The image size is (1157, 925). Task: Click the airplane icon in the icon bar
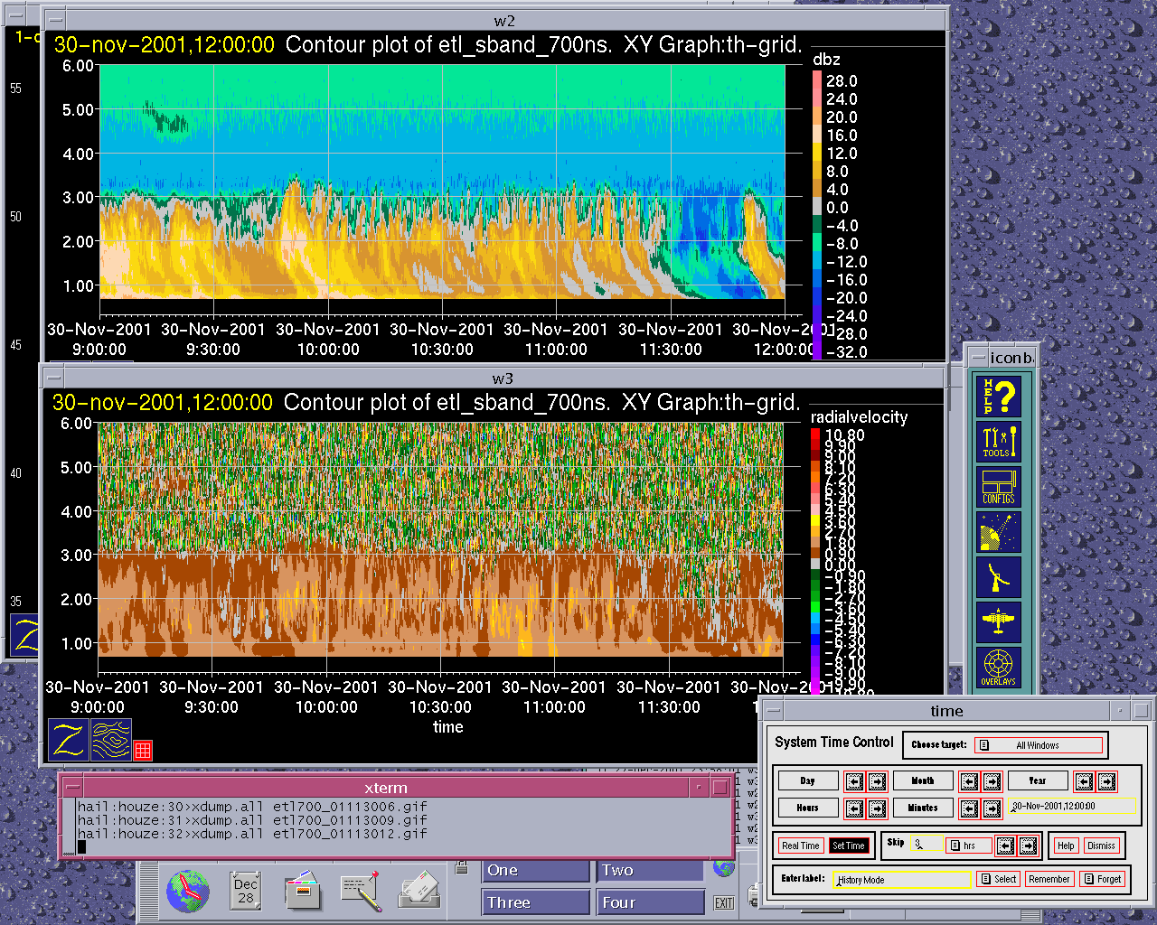click(999, 622)
